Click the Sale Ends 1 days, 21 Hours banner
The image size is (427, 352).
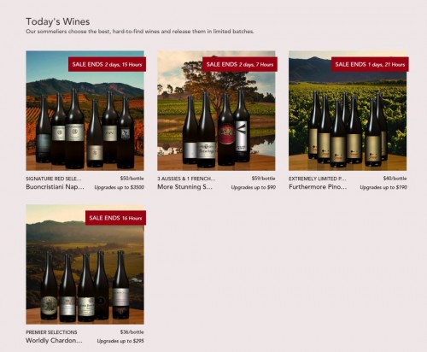(x=370, y=64)
